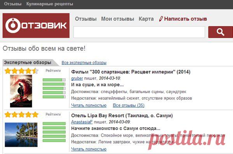Click the top green rating bar of the hotel
The image size is (233, 154).
pos(54,124)
